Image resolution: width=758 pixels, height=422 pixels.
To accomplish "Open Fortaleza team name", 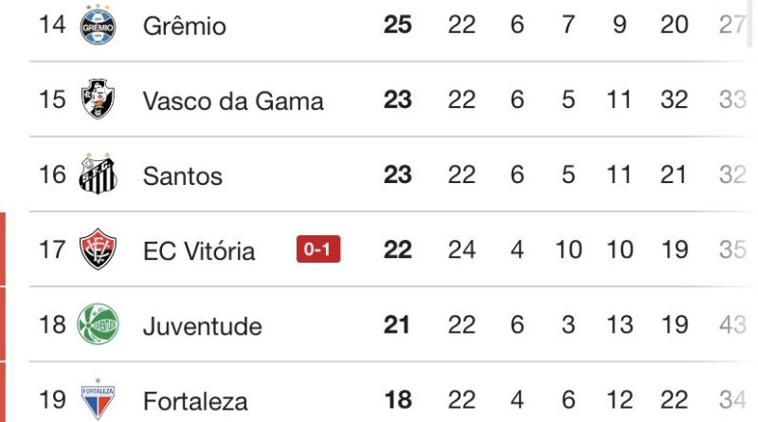I will 195,401.
